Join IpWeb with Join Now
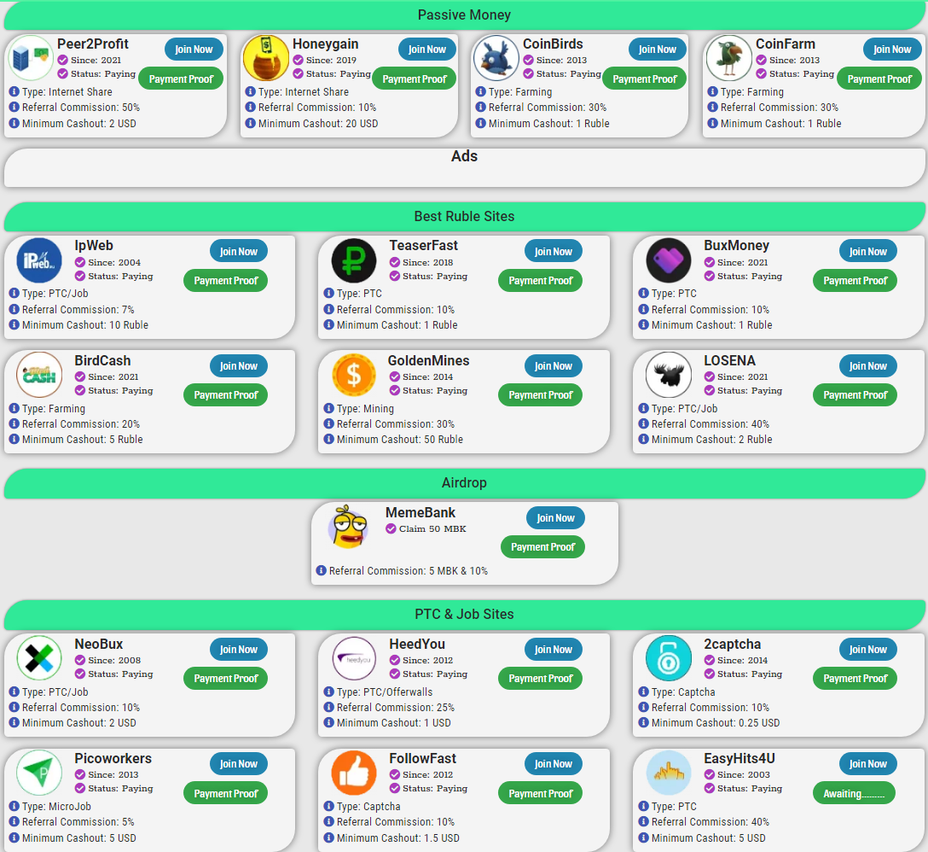The height and width of the screenshot is (852, 928). 239,251
